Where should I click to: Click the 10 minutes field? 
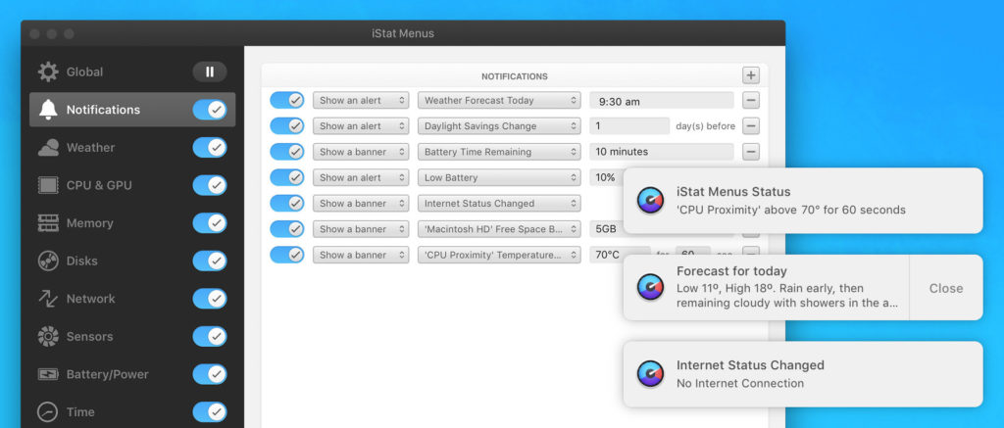tap(662, 152)
